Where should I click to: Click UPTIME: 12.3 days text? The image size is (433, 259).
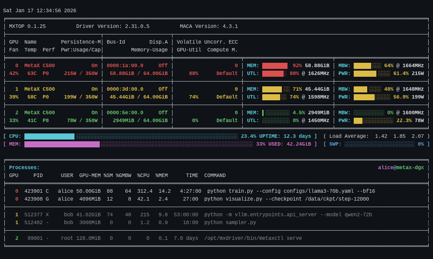tap(285, 136)
